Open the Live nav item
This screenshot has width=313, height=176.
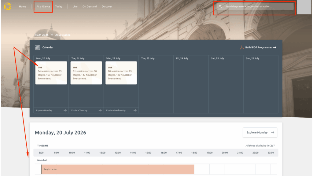coord(75,7)
